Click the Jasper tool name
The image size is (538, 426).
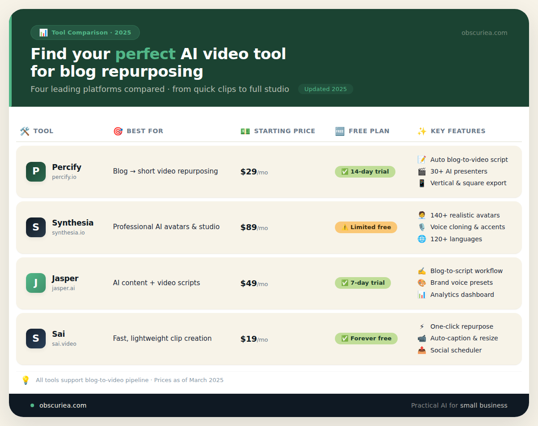[65, 278]
